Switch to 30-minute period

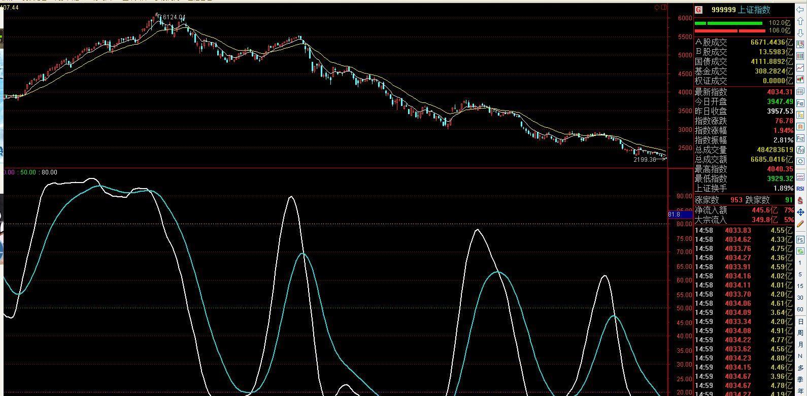pos(800,298)
